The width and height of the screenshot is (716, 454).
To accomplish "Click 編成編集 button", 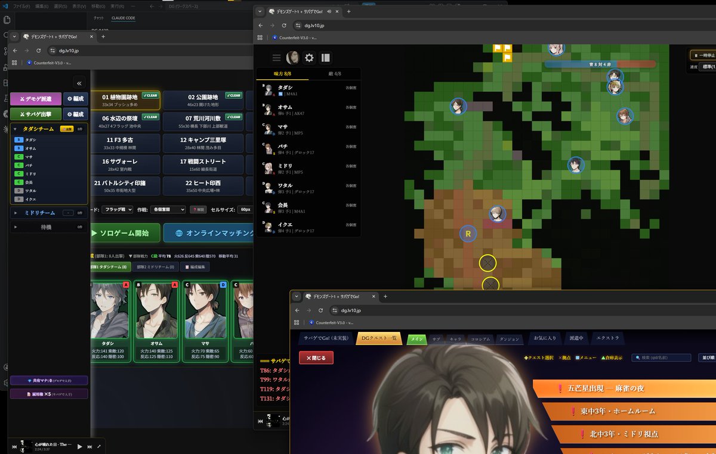I will tap(195, 267).
